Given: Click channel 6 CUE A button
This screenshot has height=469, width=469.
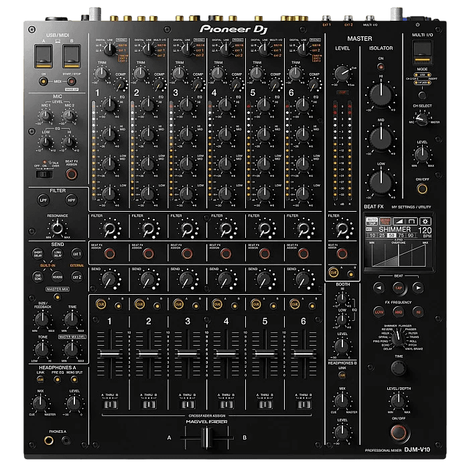Looking at the screenshot, I should point(295,304).
